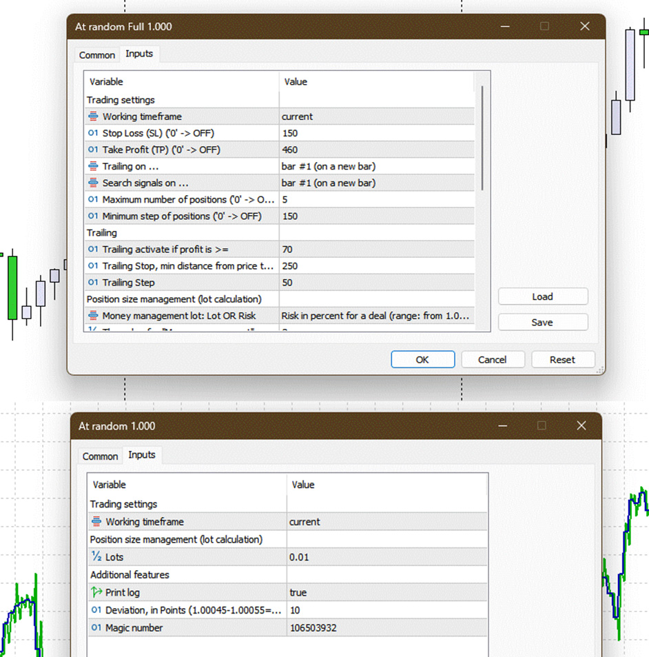Click the Value column header in the At random 1.000 window
Image resolution: width=649 pixels, height=657 pixels.
[x=387, y=485]
